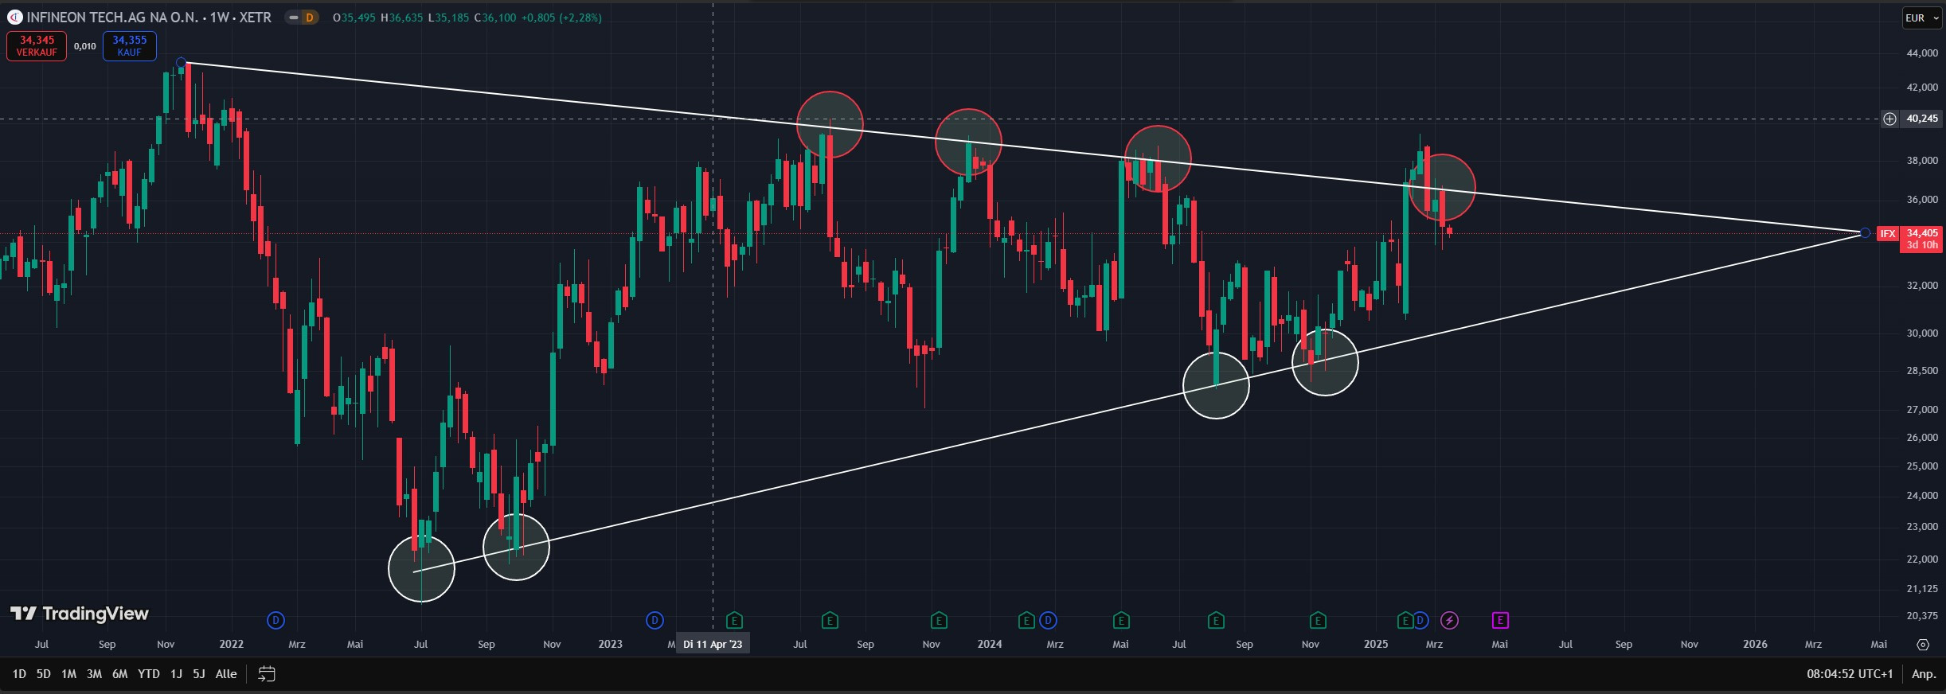Open the go-to-date calendar icon
The image size is (1946, 694).
point(267,674)
